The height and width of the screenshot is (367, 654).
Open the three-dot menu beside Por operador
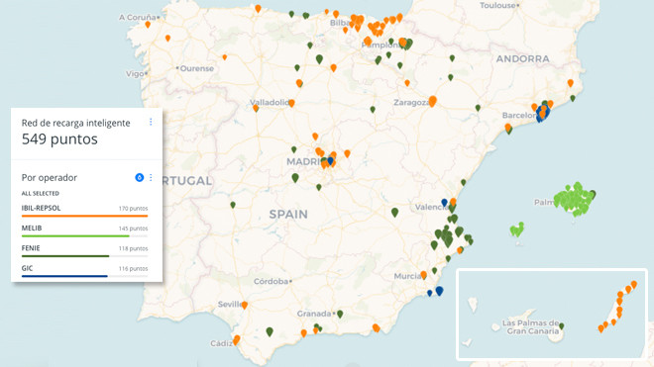[x=151, y=177]
